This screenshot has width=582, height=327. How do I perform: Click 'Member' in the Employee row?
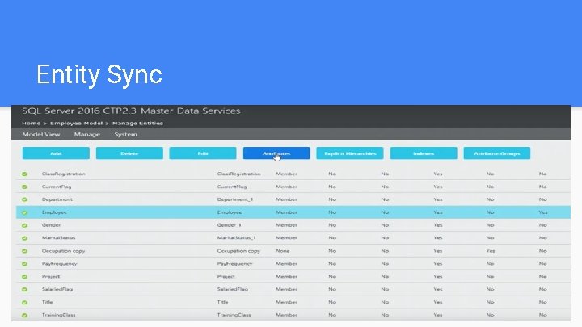pyautogui.click(x=286, y=212)
